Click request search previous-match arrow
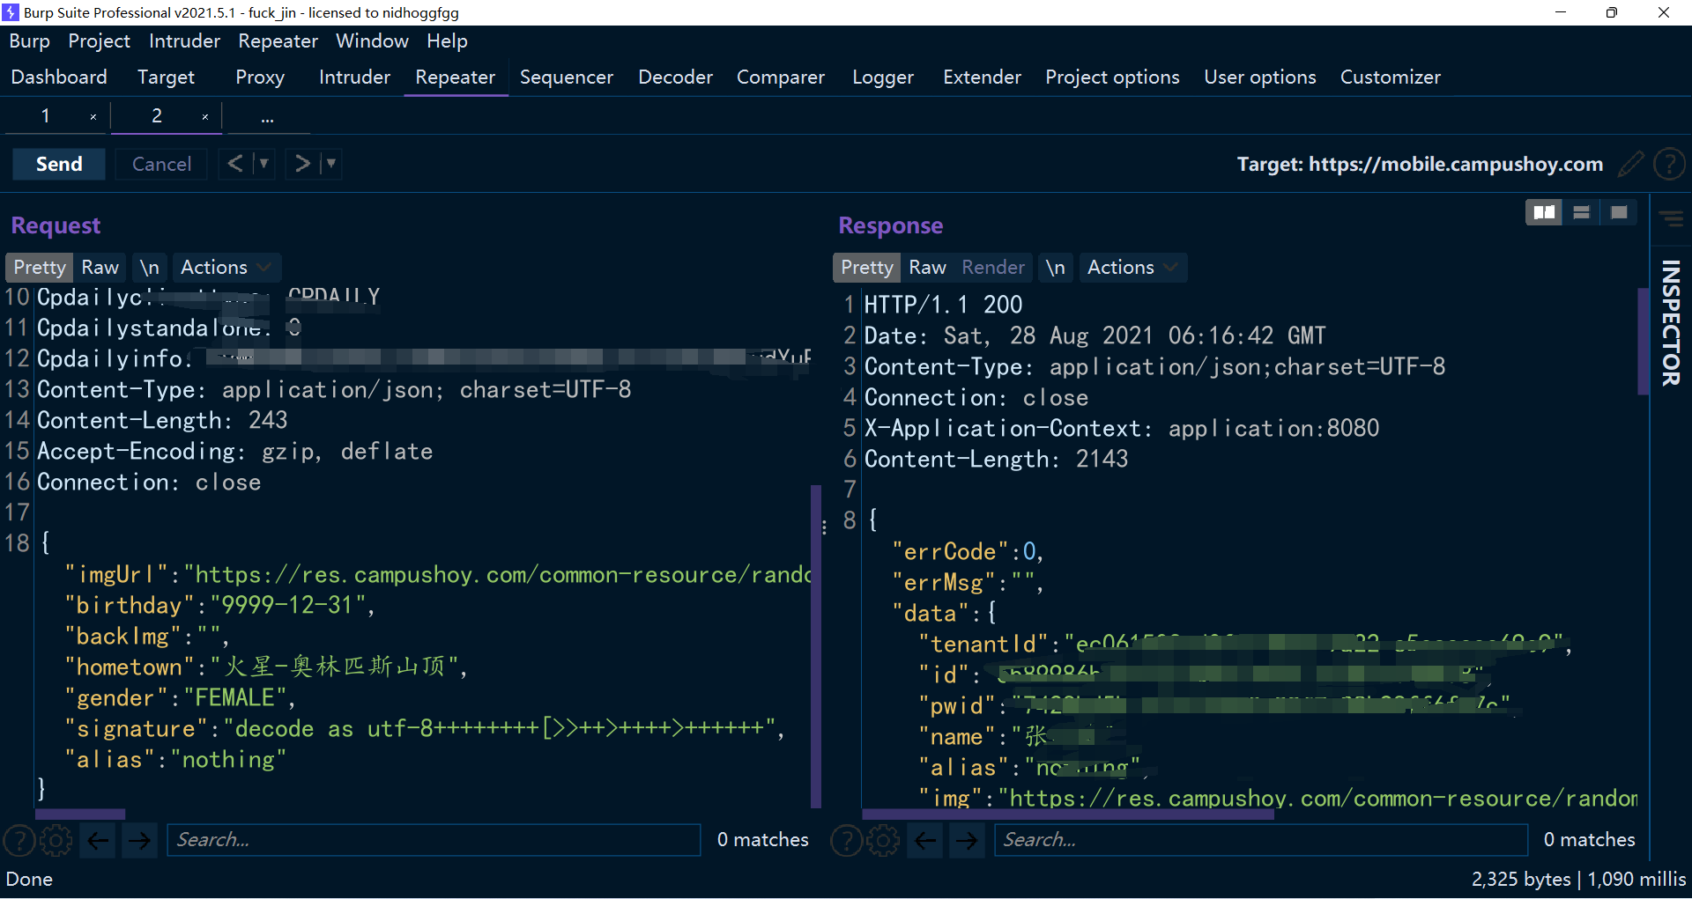 click(98, 840)
